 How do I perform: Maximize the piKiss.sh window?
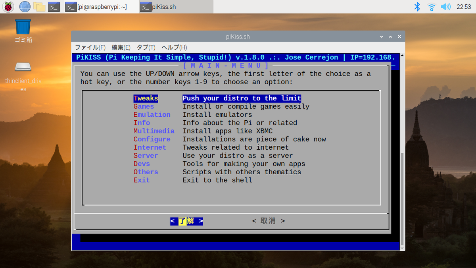click(x=390, y=37)
